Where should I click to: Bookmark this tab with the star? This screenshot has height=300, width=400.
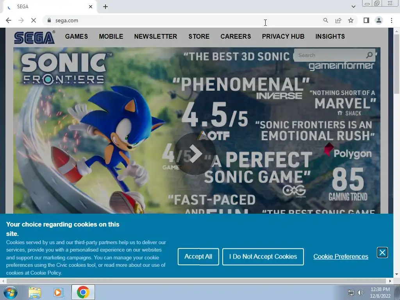tap(351, 20)
